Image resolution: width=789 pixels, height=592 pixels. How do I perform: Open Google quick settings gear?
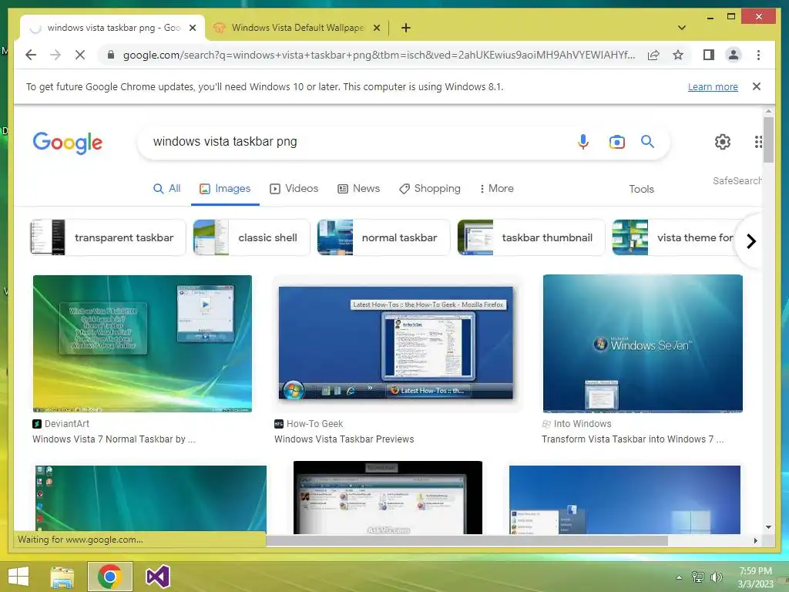(723, 142)
